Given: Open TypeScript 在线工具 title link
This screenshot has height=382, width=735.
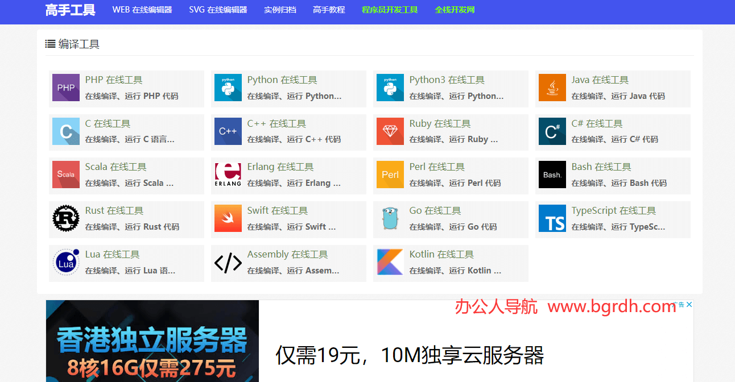Looking at the screenshot, I should click(x=614, y=211).
